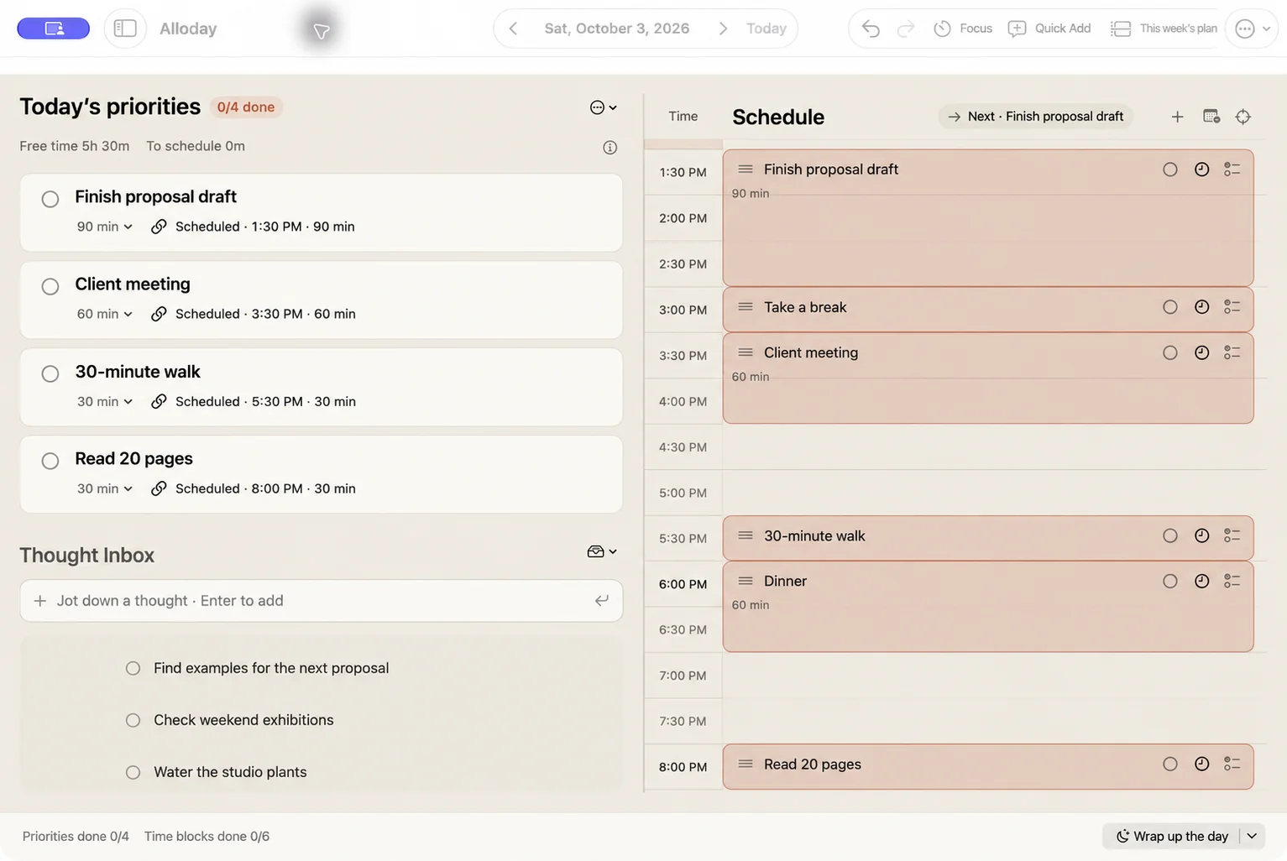Jump to Today
The height and width of the screenshot is (861, 1287).
[766, 29]
